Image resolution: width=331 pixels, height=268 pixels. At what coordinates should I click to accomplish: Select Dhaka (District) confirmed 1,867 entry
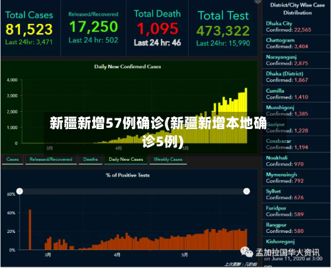click(296, 77)
